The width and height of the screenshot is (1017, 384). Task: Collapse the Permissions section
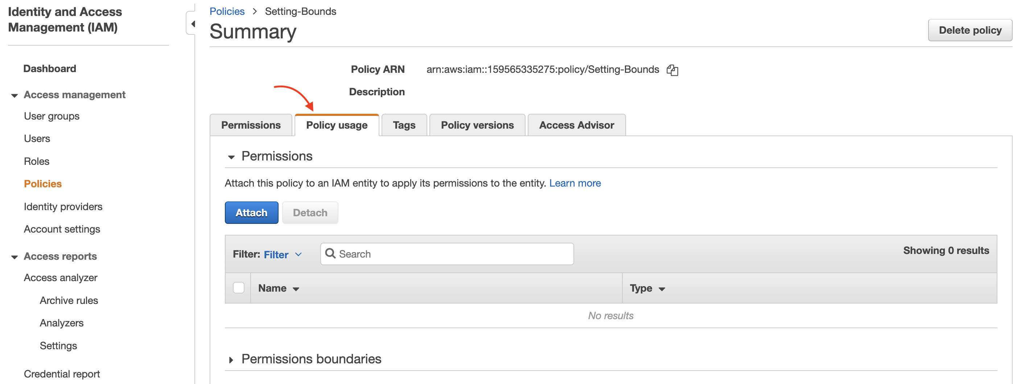pos(231,157)
